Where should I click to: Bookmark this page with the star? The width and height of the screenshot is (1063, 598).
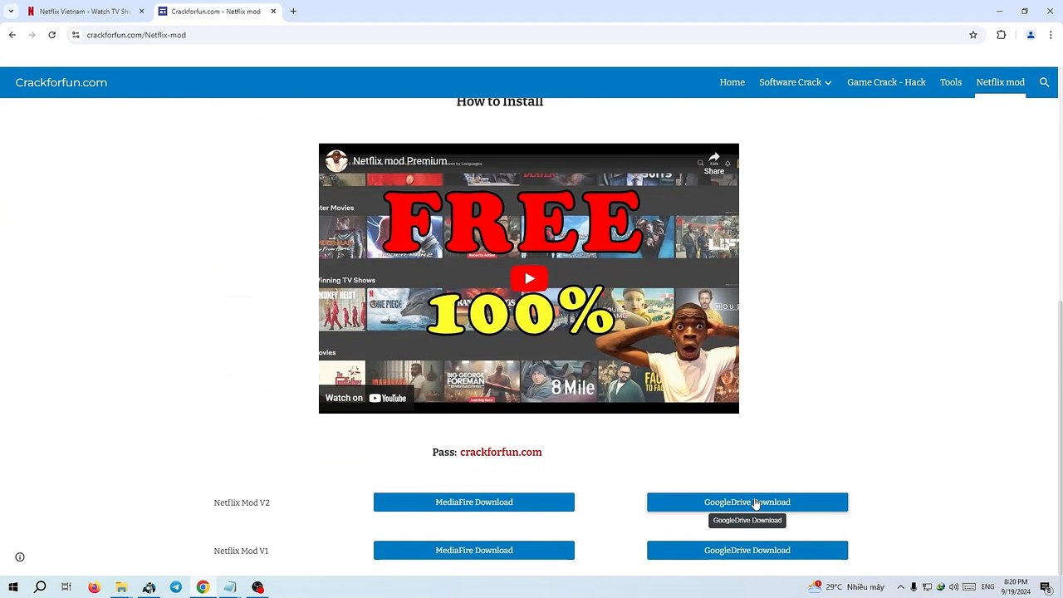point(973,35)
